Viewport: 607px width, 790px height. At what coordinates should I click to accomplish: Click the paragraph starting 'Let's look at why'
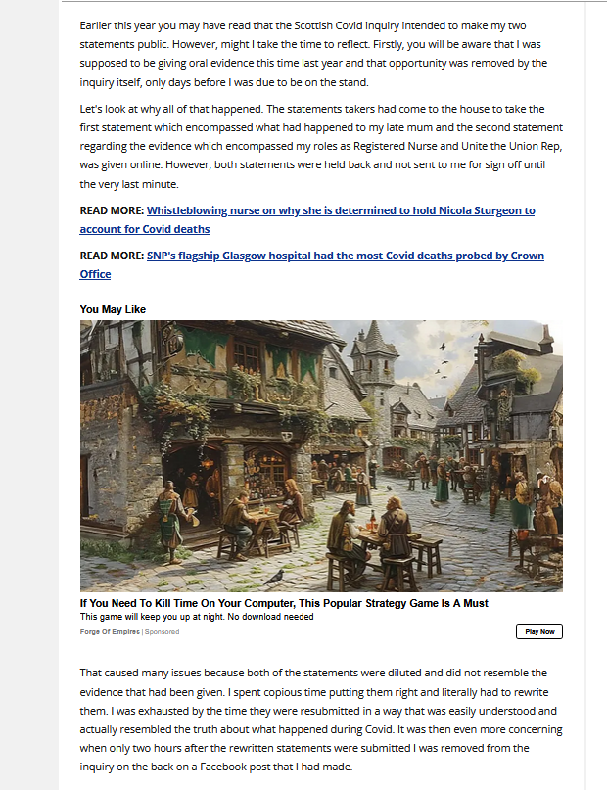pos(321,146)
